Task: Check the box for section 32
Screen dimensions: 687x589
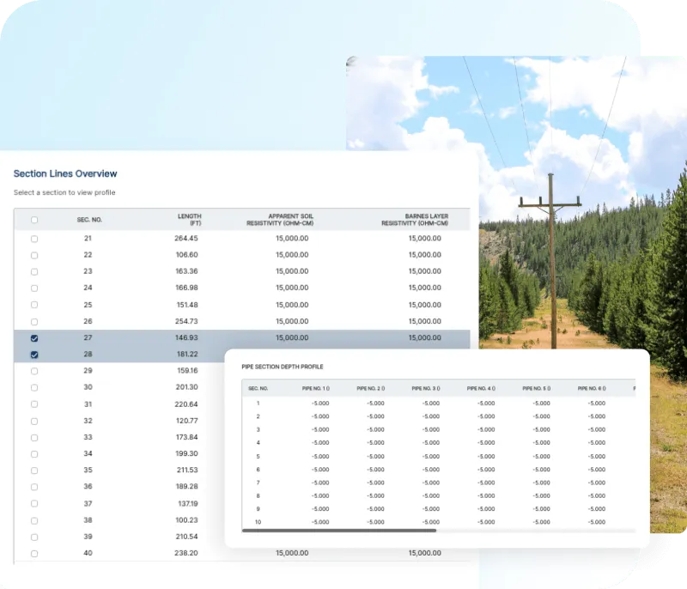Action: (x=34, y=422)
